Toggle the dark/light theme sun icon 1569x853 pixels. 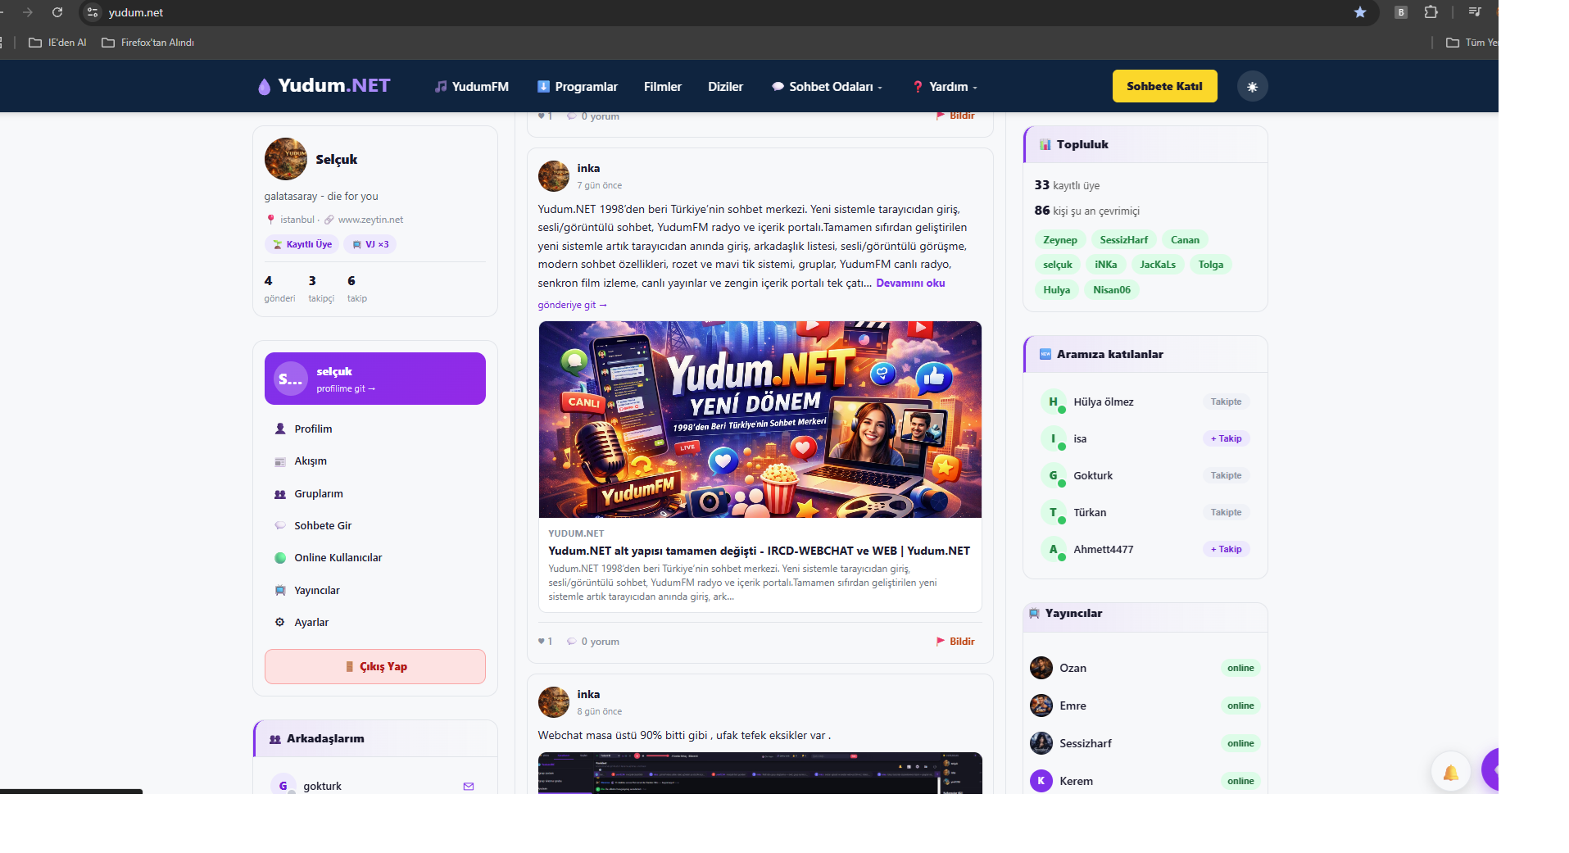1252,86
